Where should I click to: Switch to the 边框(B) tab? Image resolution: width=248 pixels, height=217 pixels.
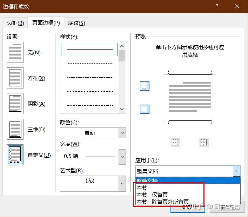15,23
